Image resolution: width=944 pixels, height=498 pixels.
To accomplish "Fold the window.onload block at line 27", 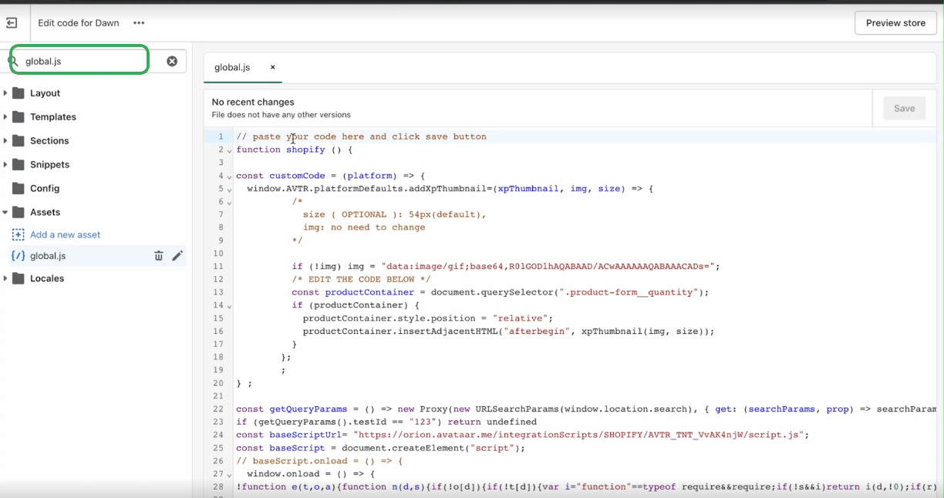I will coord(229,475).
